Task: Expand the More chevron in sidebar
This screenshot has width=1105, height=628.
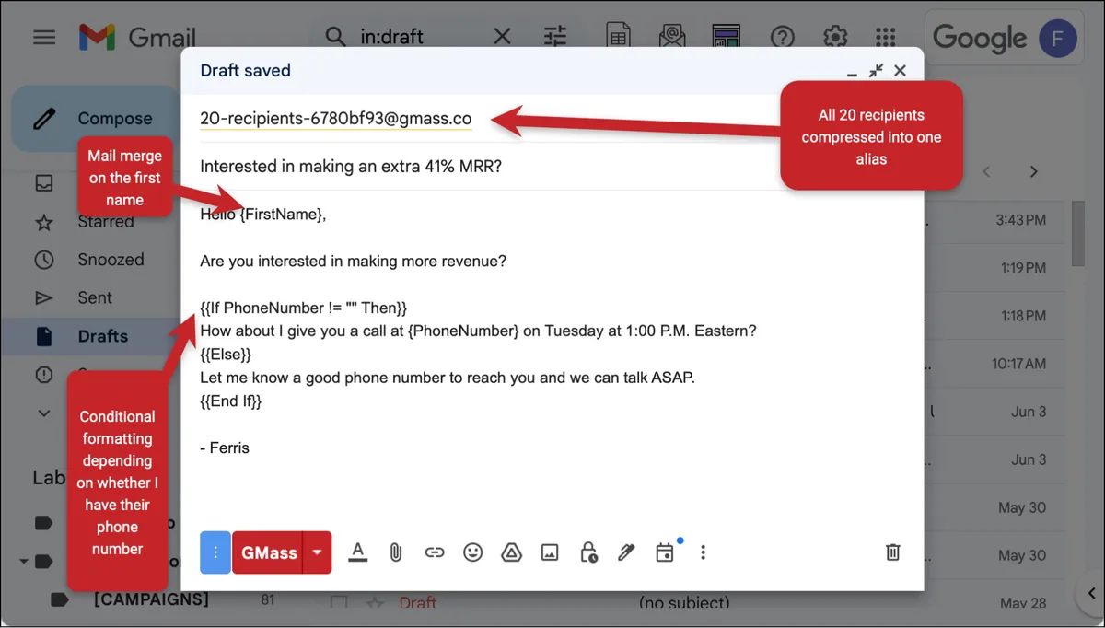Action: coord(44,413)
